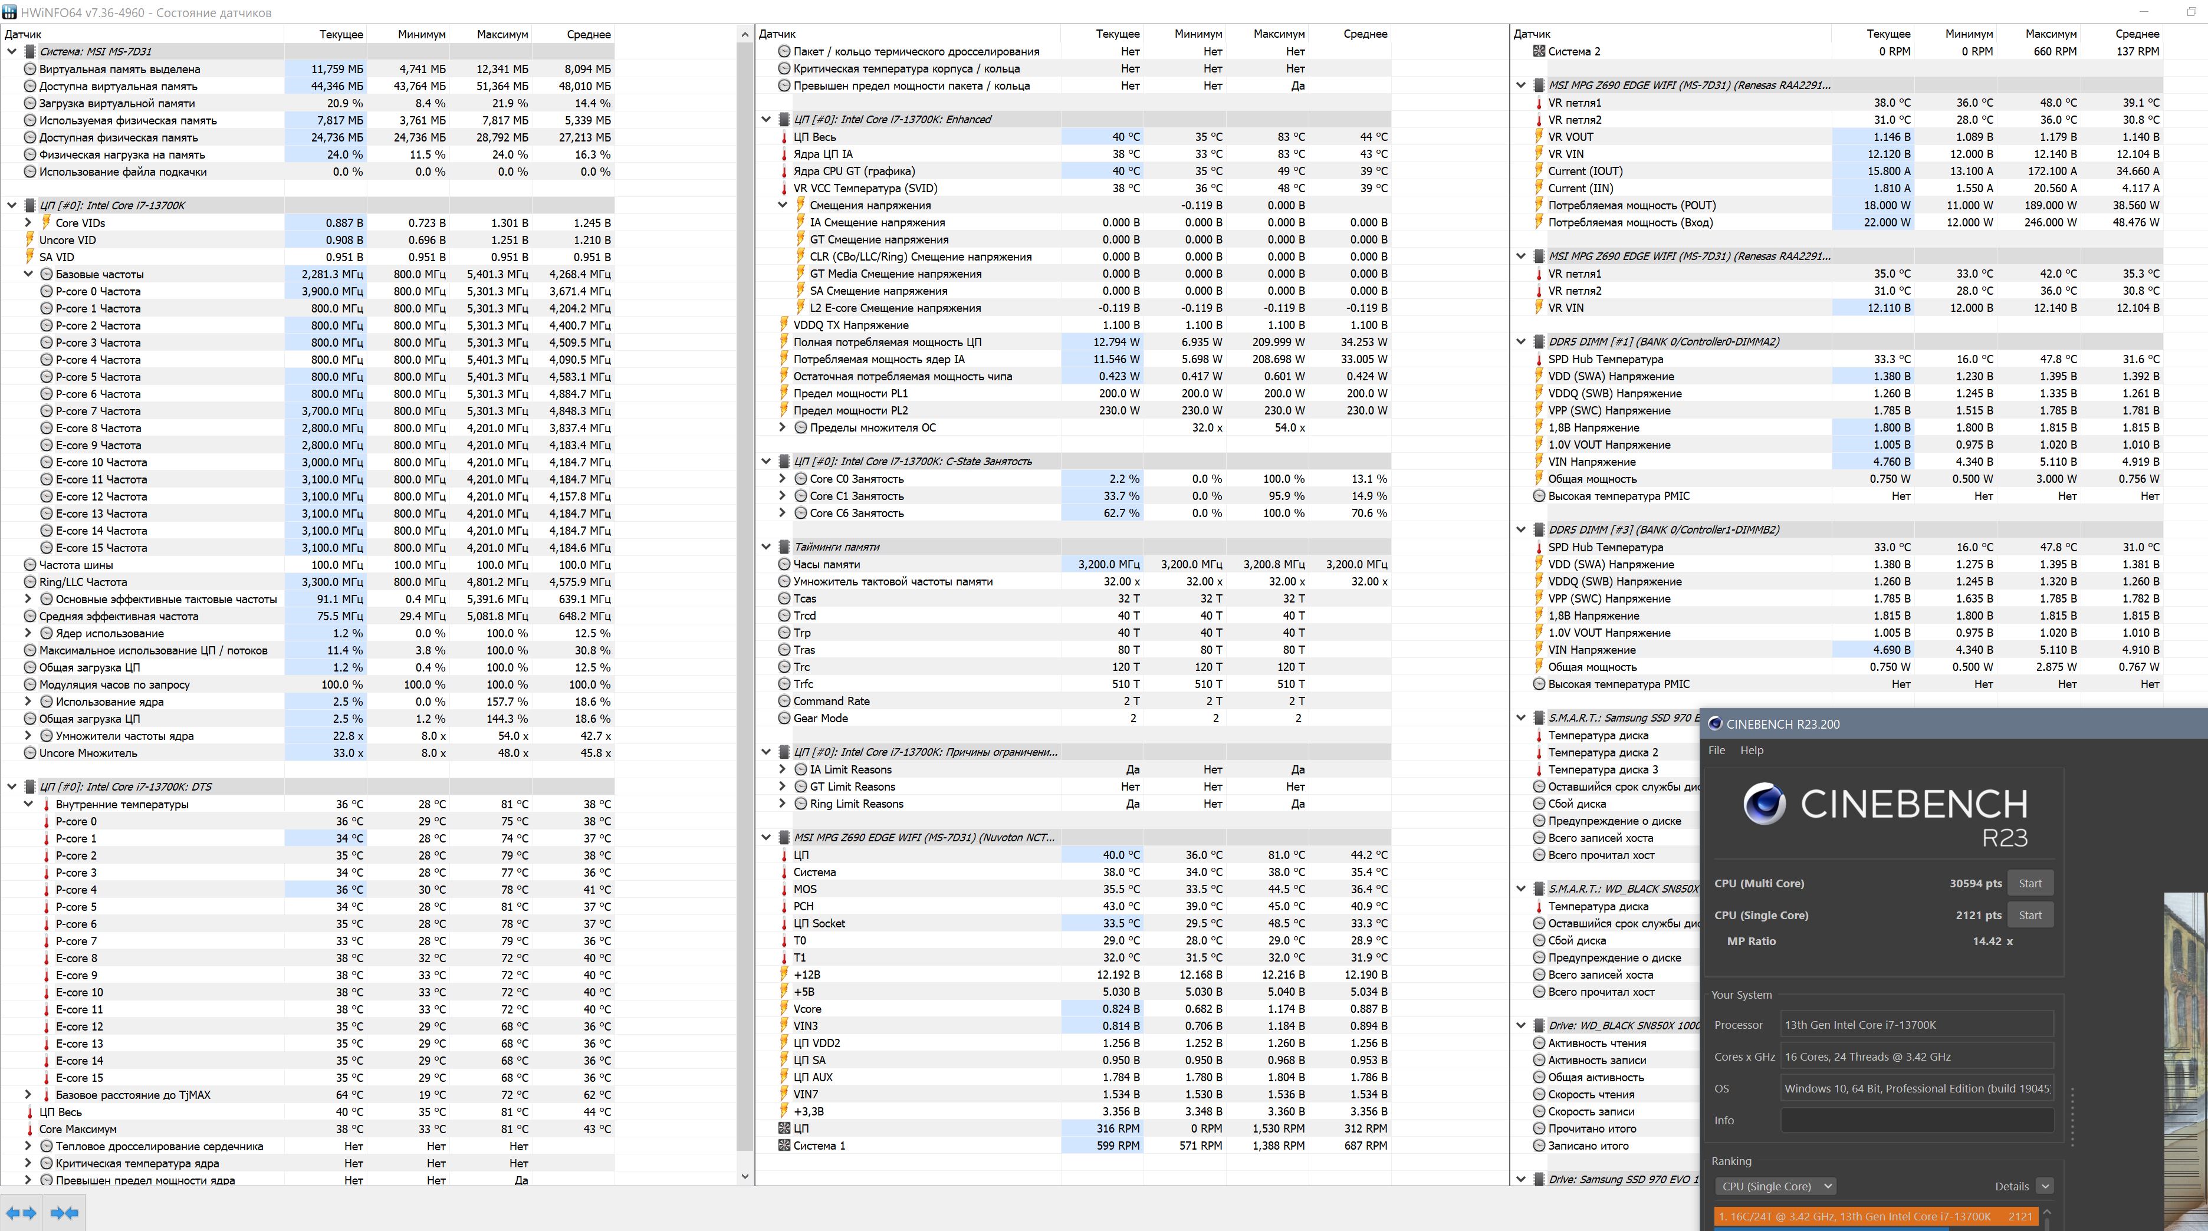The height and width of the screenshot is (1231, 2208).
Task: Expand the IA Limit Reasons entry
Action: tap(782, 769)
